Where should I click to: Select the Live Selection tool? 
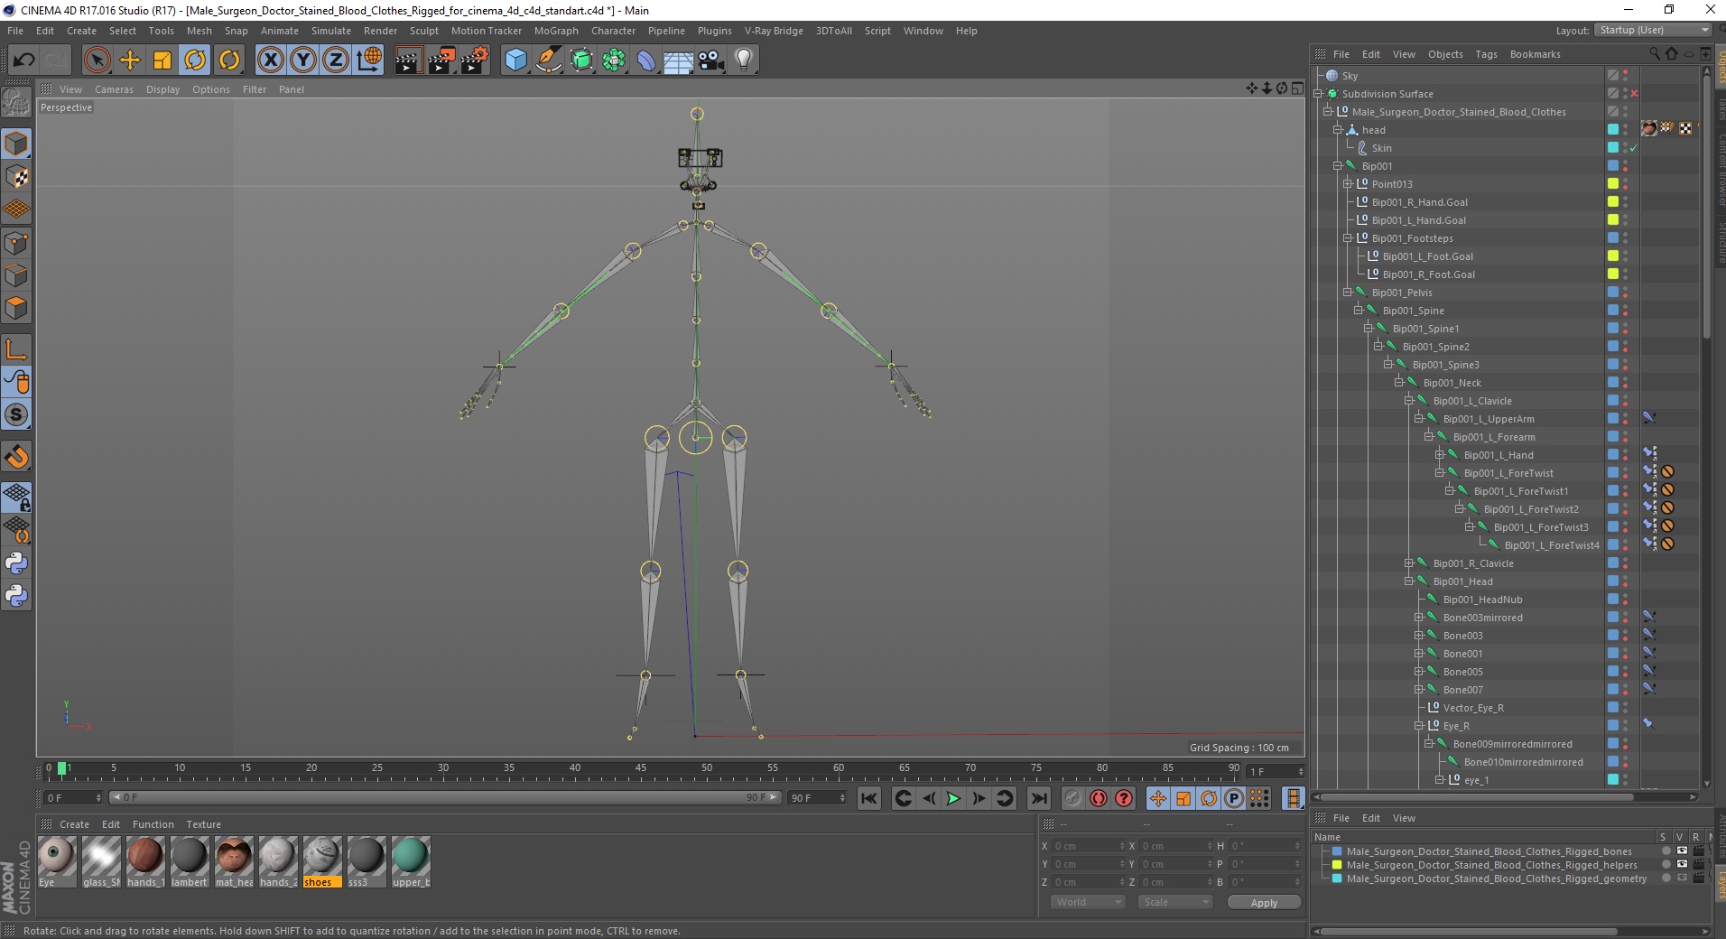97,60
